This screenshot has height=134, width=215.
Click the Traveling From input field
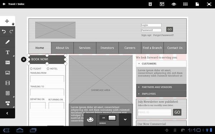pos(47,79)
